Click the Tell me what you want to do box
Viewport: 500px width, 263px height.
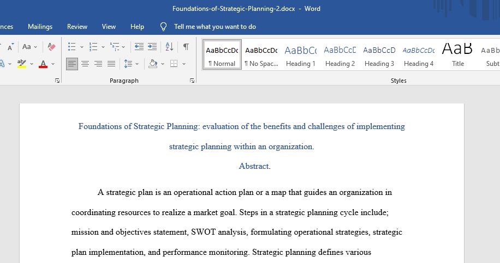tap(215, 27)
